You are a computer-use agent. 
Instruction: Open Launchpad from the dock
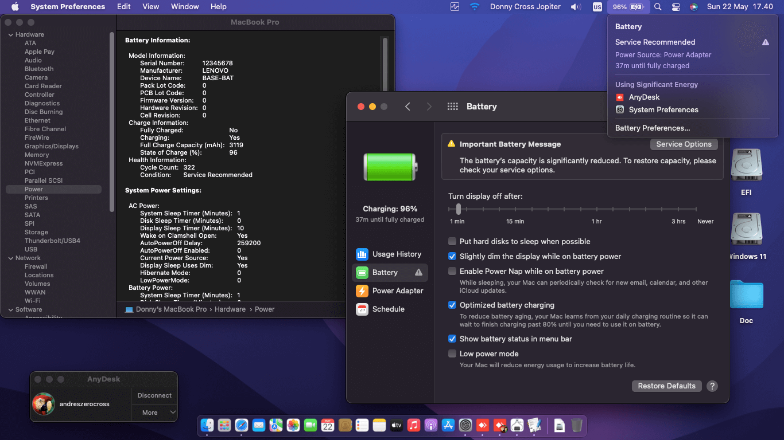(224, 425)
